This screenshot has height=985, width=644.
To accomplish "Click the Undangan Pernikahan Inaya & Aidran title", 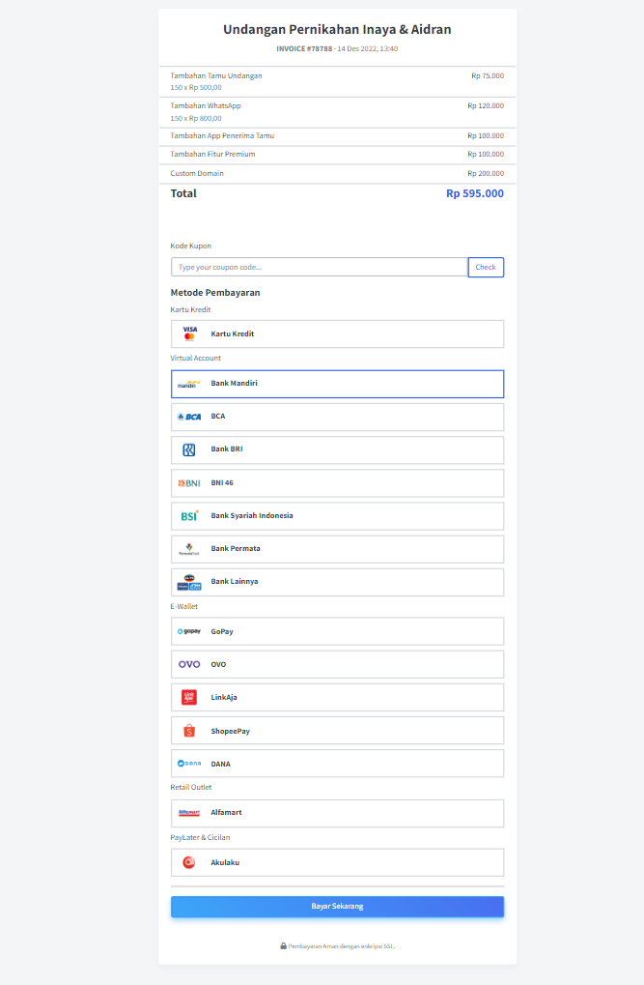I will tap(337, 30).
